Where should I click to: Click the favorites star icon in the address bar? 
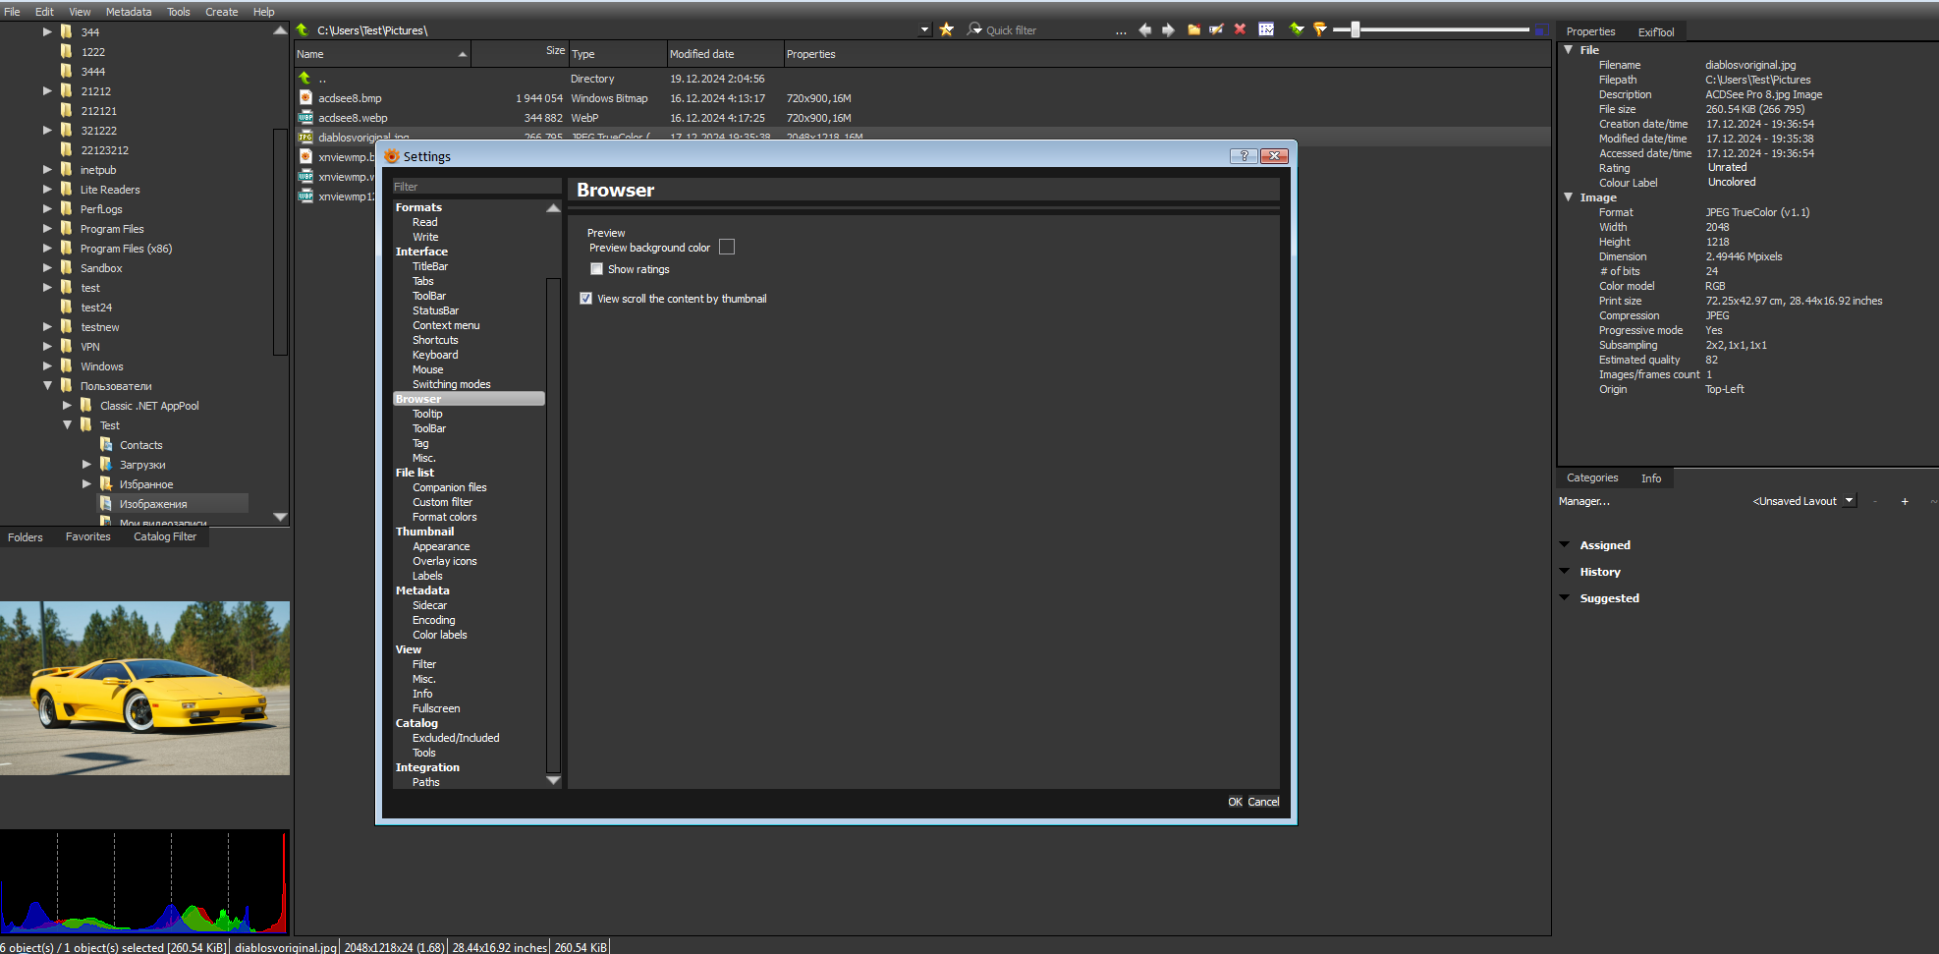coord(947,29)
